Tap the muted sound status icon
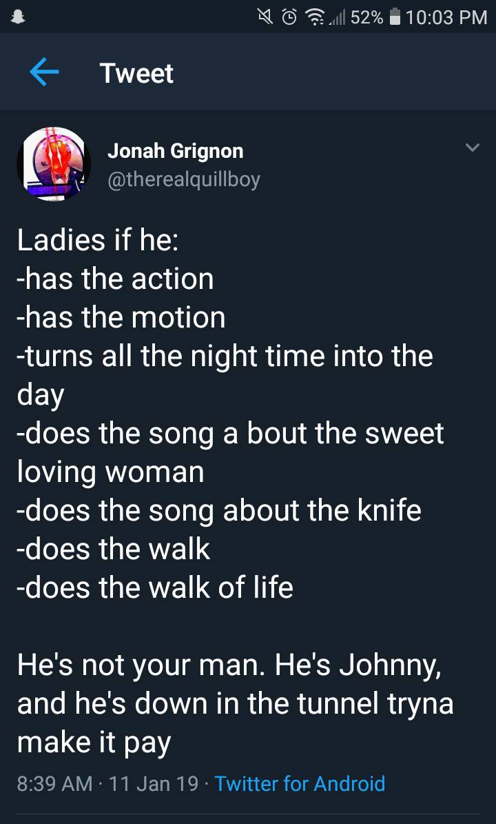496x824 pixels. point(263,17)
